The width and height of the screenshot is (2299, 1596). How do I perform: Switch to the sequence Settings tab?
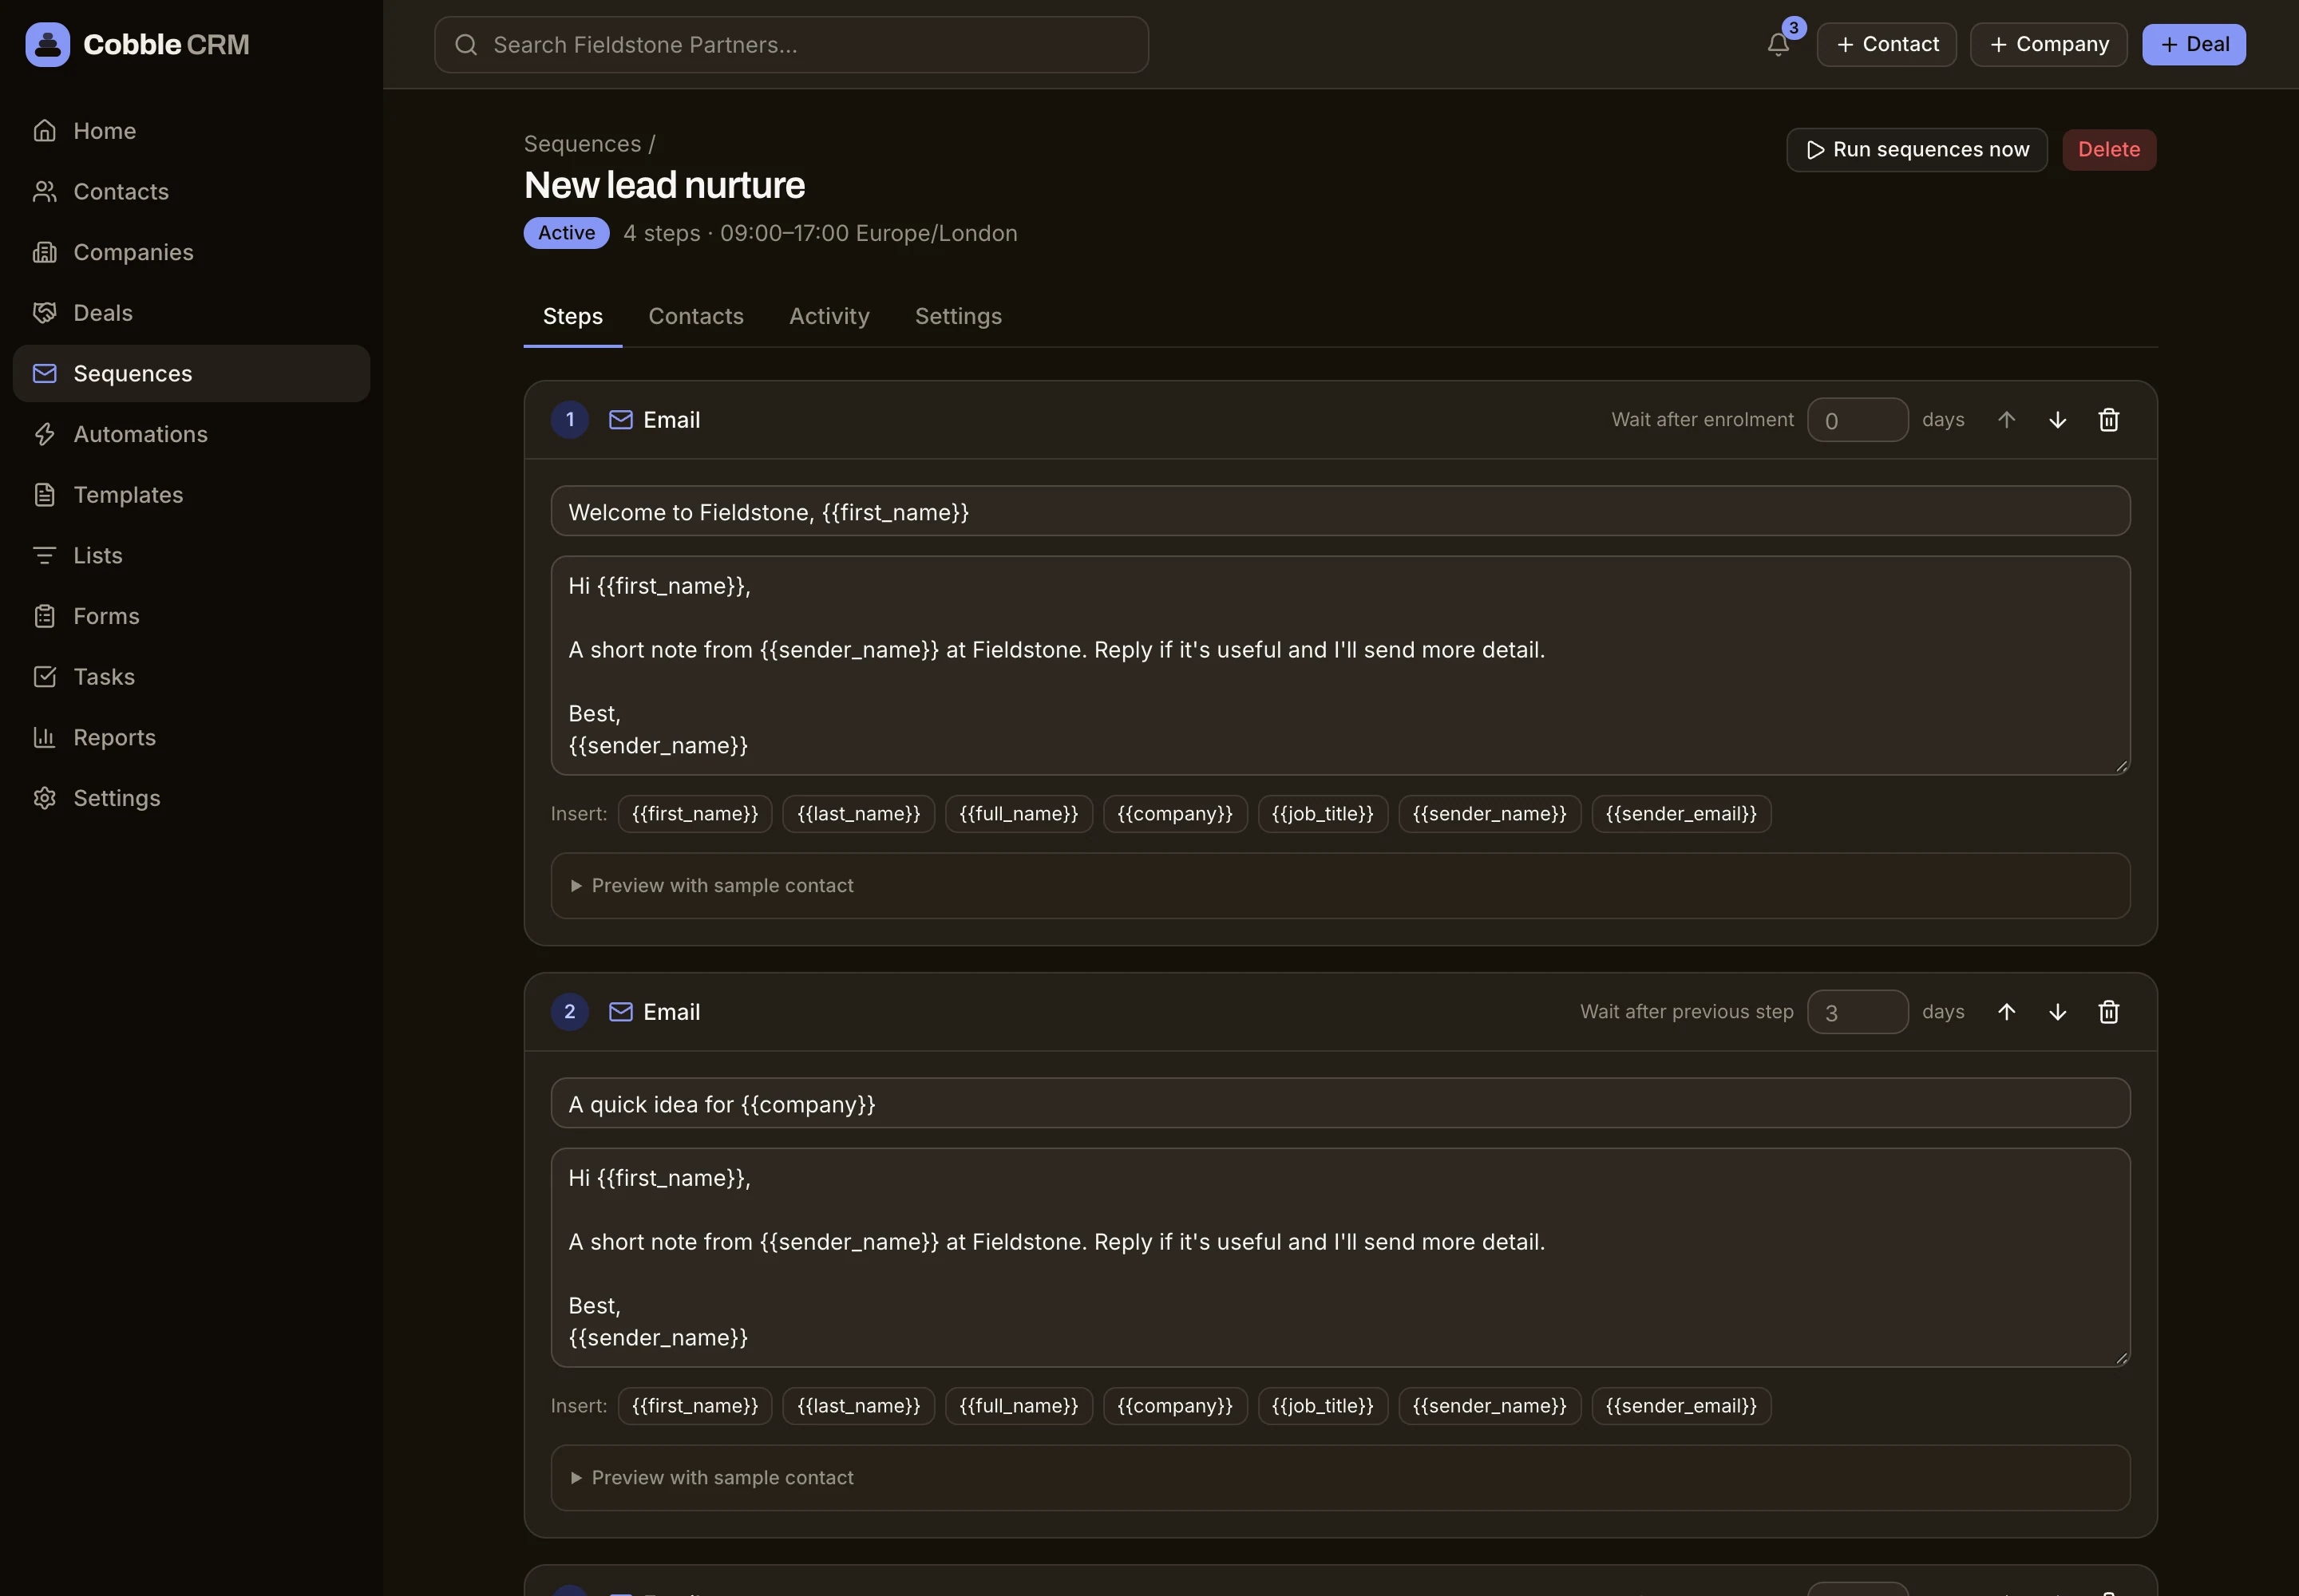(957, 316)
